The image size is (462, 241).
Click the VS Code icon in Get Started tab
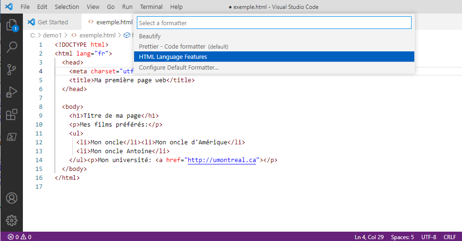[x=31, y=22]
